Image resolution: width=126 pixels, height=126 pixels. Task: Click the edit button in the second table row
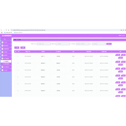coord(123,62)
